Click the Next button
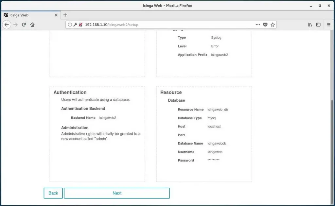Screen dimensions: 335x206 point(117,193)
